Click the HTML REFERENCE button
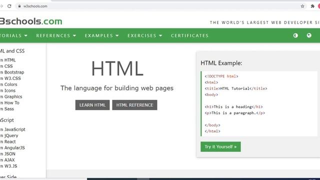320x180 pixels. tap(134, 105)
